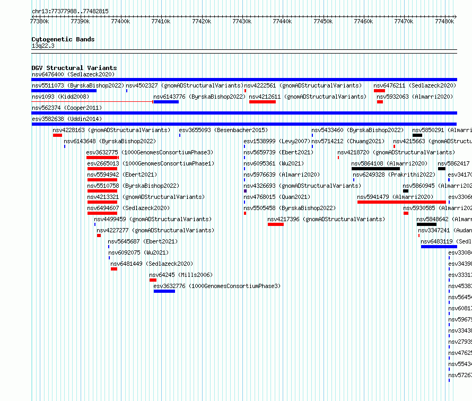The width and height of the screenshot is (472, 401).
Task: Open nsv5659739 (Ebert2021) label
Action: pos(278,152)
